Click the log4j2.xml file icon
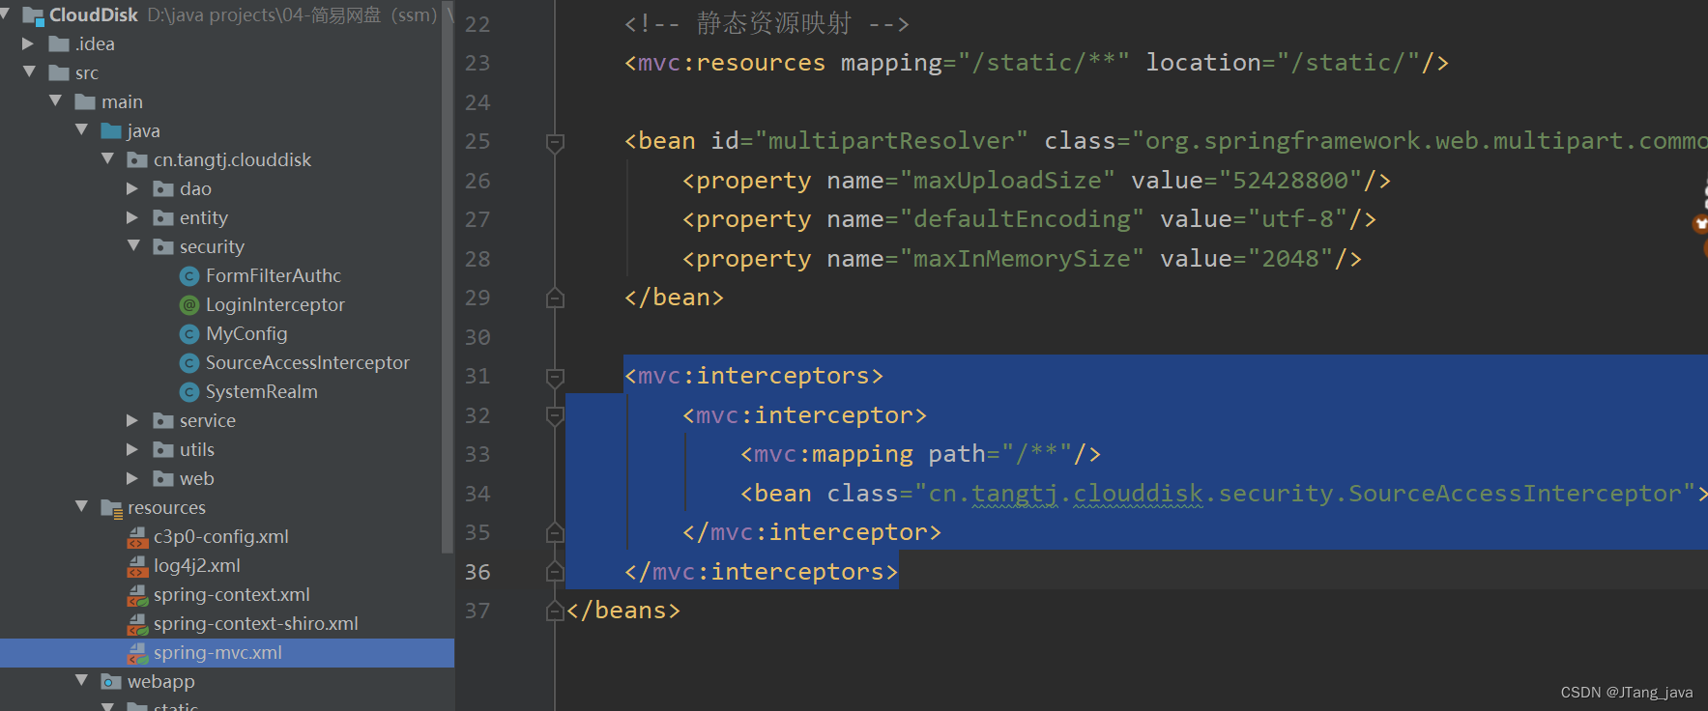The height and width of the screenshot is (711, 1708). (x=137, y=566)
